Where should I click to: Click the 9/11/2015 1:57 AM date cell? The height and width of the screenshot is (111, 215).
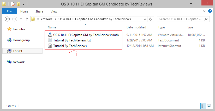139,35
